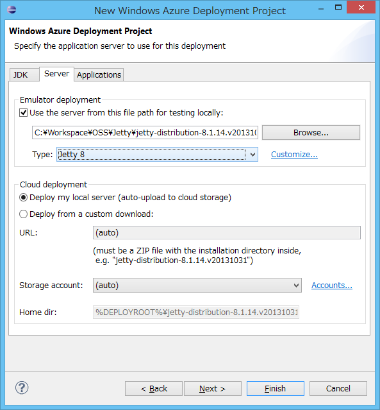Select the Server tab
This screenshot has width=380, height=410.
pos(56,74)
